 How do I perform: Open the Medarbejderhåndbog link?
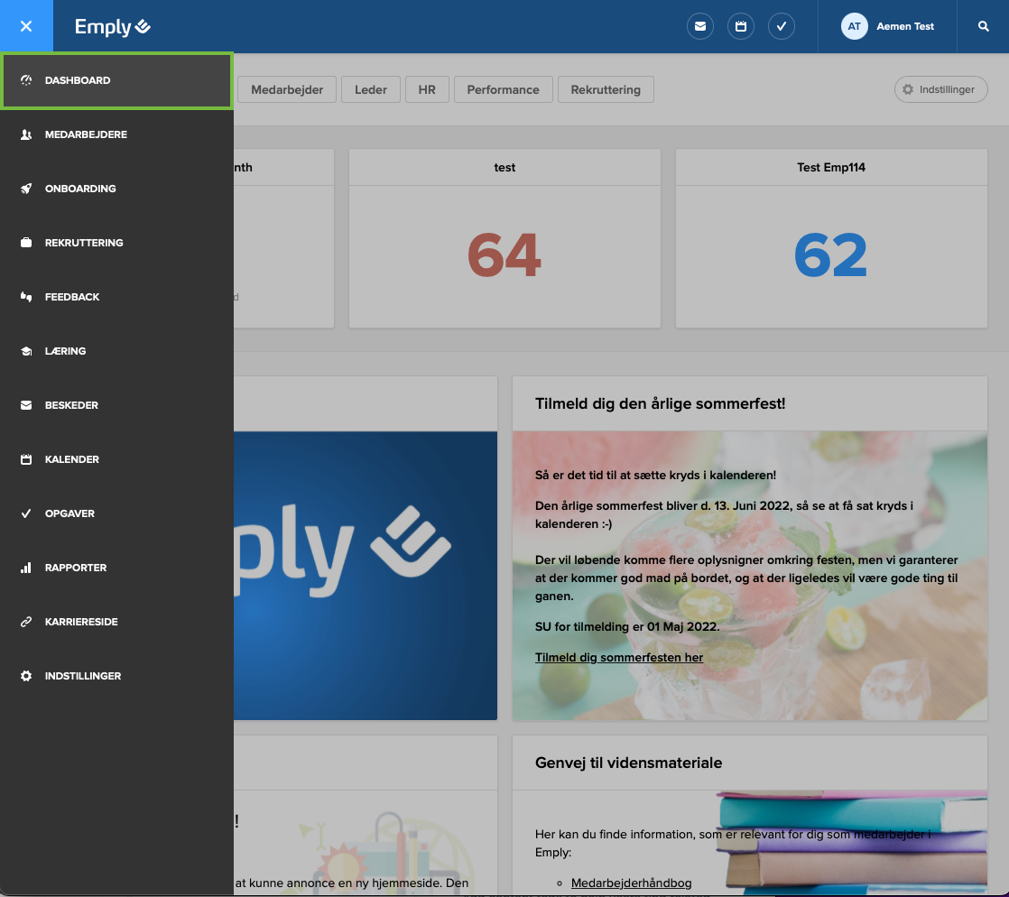[x=630, y=883]
